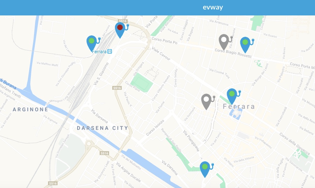Click the ARGINONE district label
The image size is (315, 188).
coord(31,109)
